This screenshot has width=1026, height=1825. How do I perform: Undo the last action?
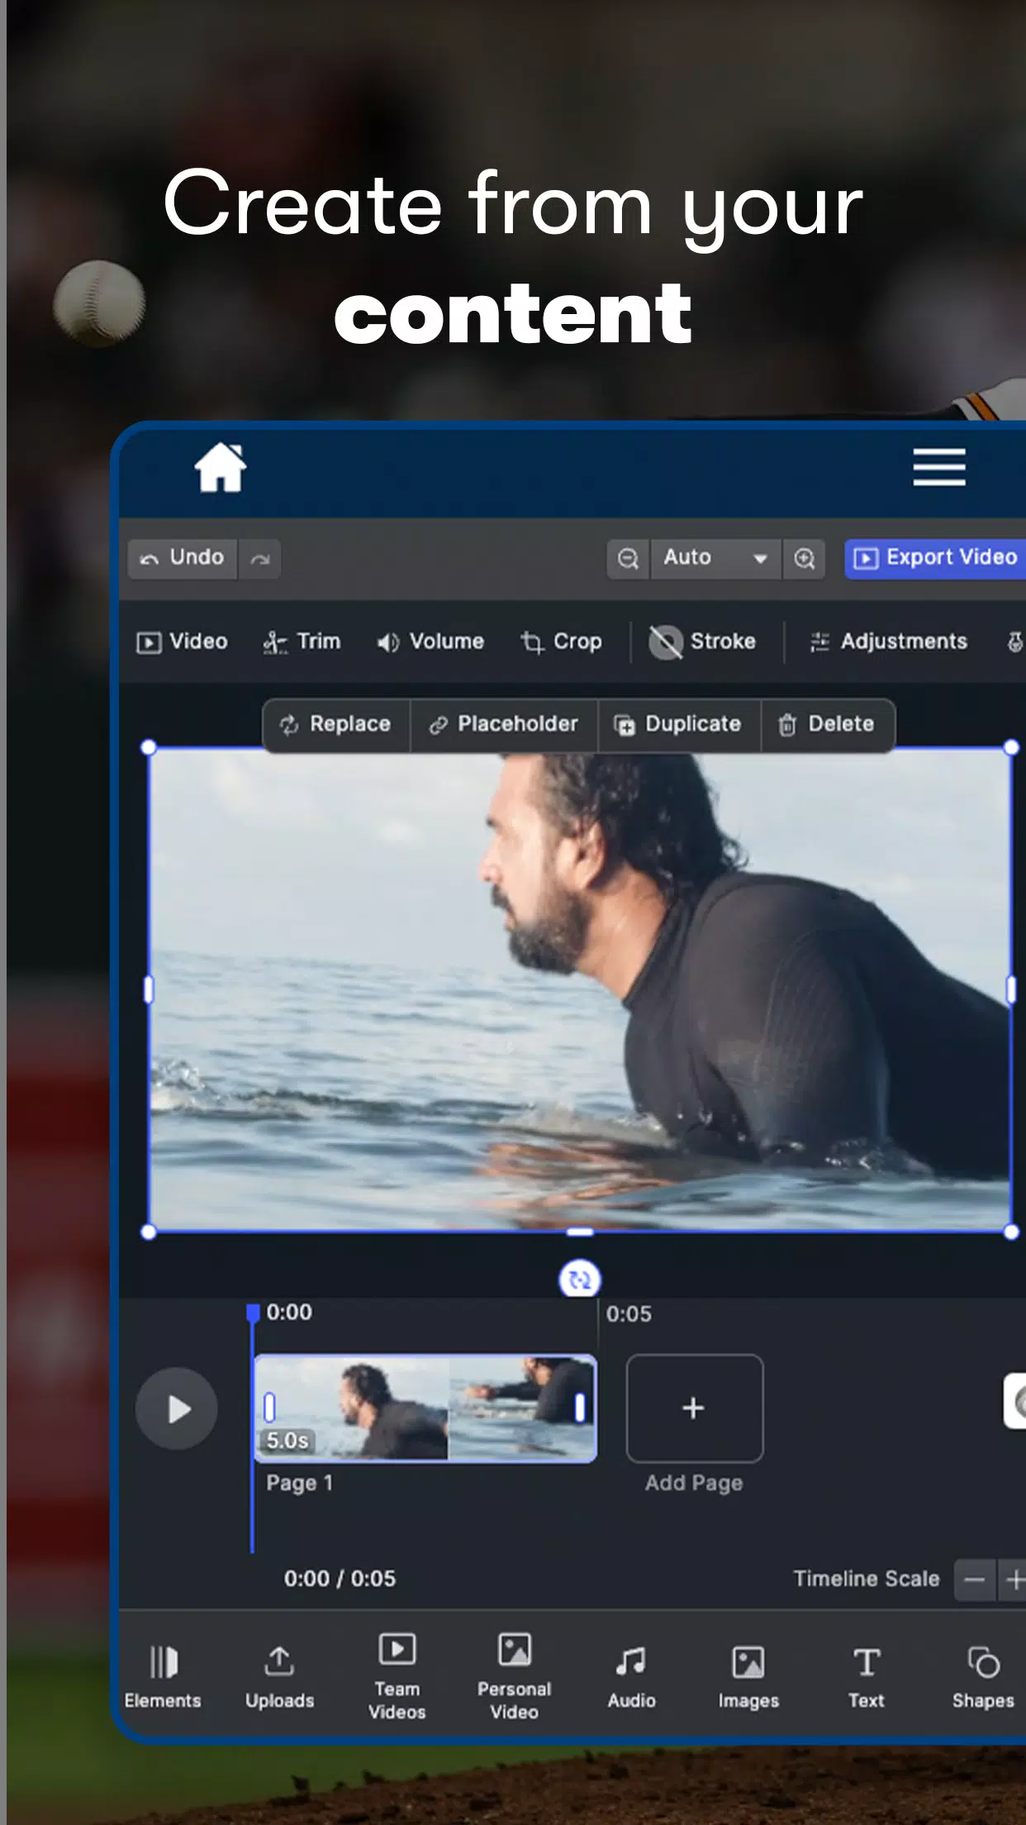183,559
